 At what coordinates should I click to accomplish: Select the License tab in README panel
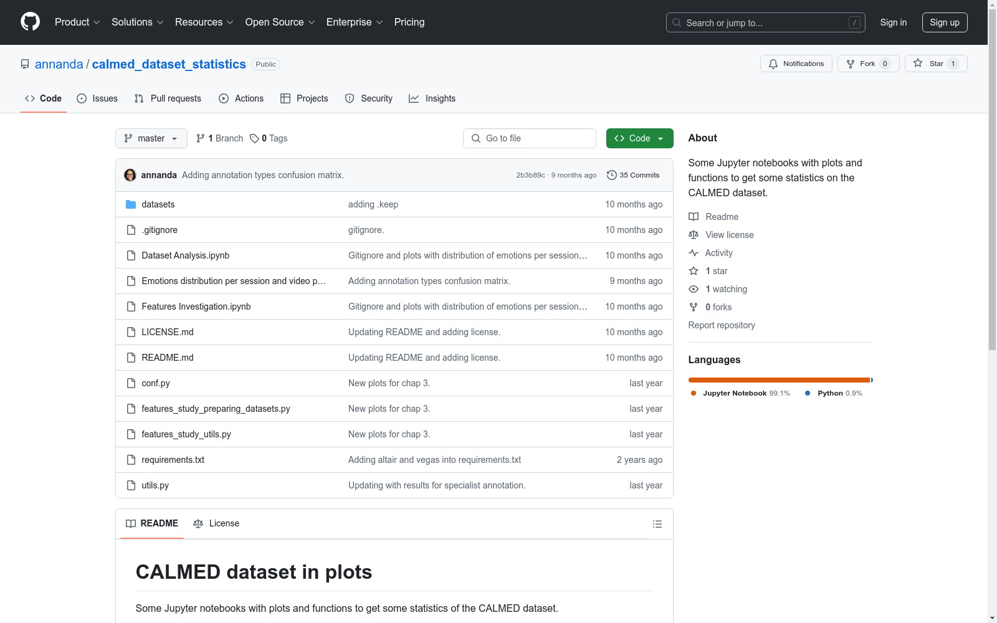click(216, 523)
